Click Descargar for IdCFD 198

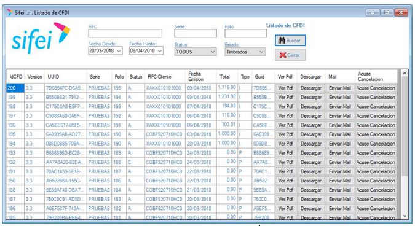coord(311,106)
